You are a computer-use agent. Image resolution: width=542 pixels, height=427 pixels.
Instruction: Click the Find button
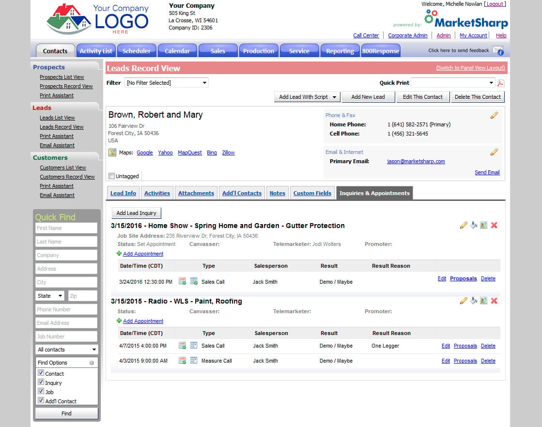(66, 413)
